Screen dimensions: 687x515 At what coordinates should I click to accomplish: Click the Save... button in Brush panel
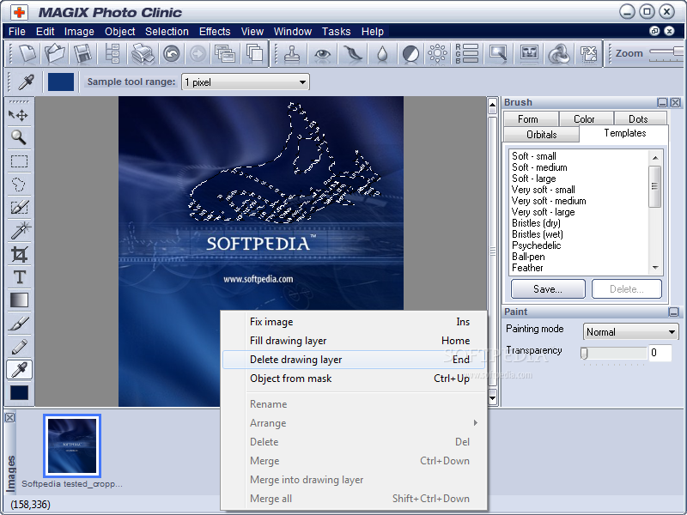coord(548,289)
